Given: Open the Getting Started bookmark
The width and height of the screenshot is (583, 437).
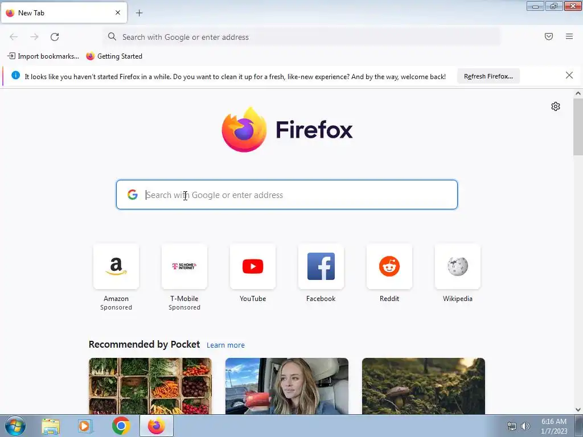Looking at the screenshot, I should (x=114, y=56).
